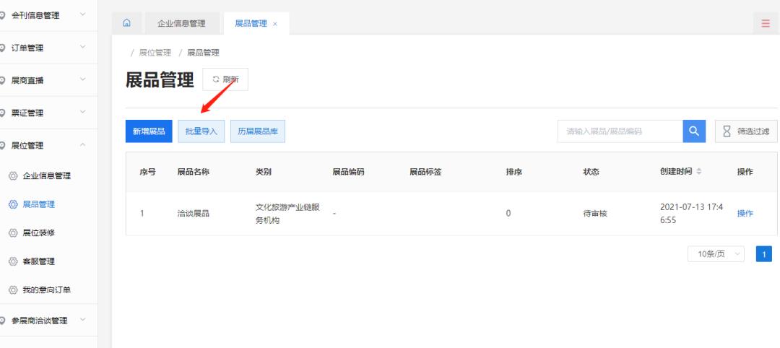Click the magnifier search button
This screenshot has width=780, height=348.
(693, 131)
